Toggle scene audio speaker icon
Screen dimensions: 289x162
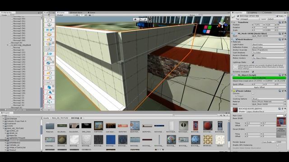pos(86,15)
